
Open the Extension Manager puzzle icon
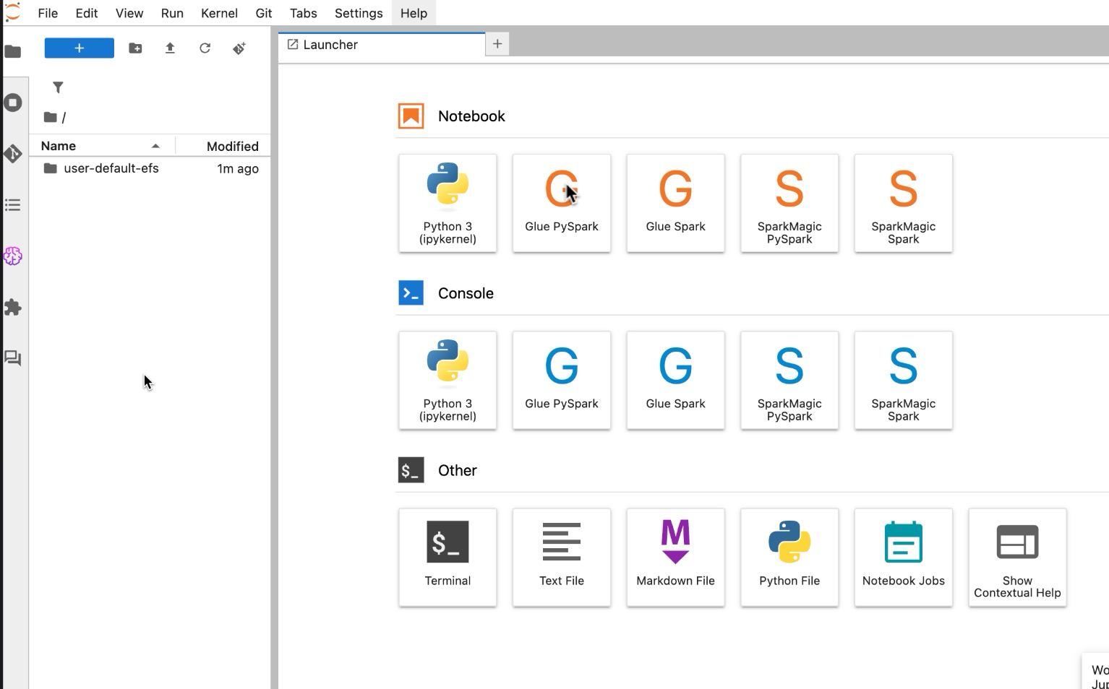tap(13, 307)
